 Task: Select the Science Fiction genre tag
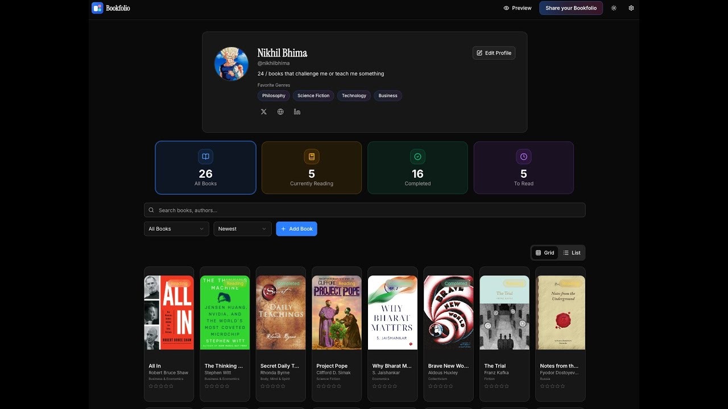[x=313, y=95]
